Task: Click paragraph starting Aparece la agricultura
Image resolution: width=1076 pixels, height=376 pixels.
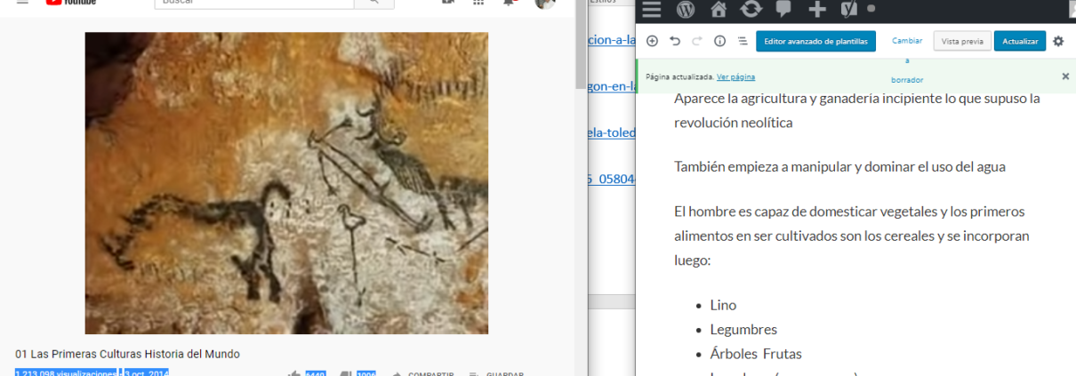Action: point(857,110)
